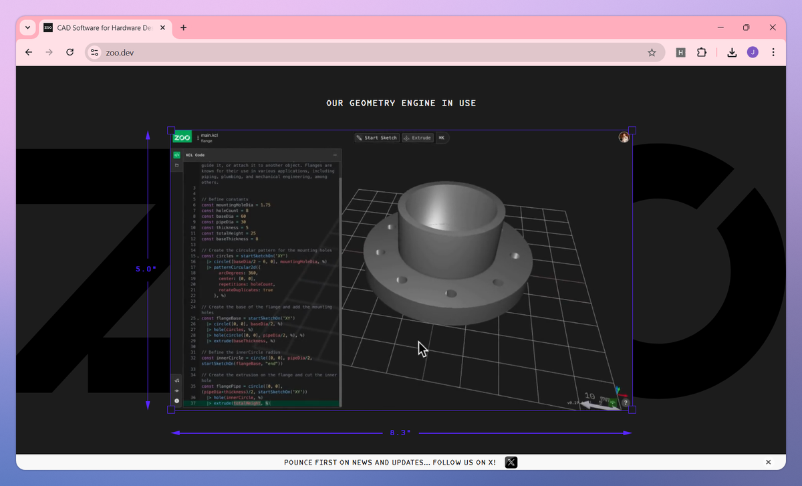Open the command palette ⌘K button

[441, 138]
